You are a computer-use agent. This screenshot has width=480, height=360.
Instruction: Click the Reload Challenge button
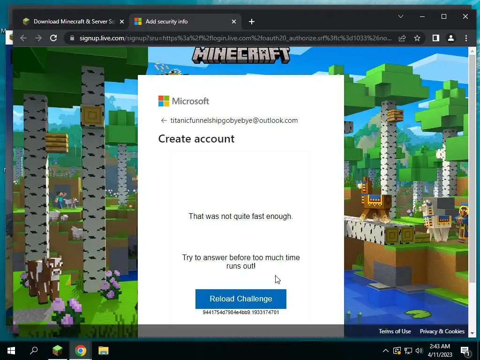coord(240,299)
